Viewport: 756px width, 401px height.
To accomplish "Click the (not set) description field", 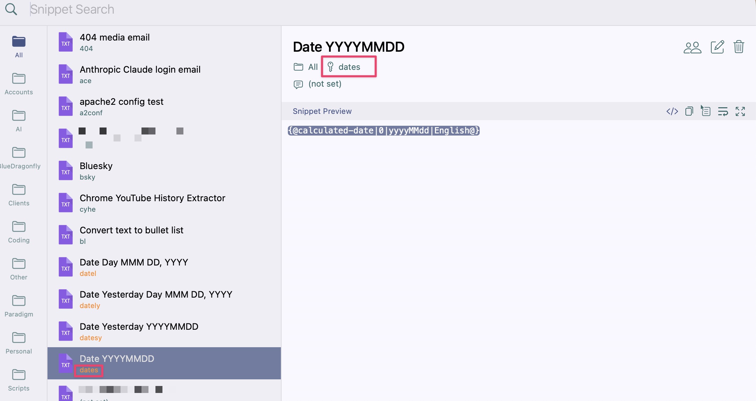I will point(325,84).
